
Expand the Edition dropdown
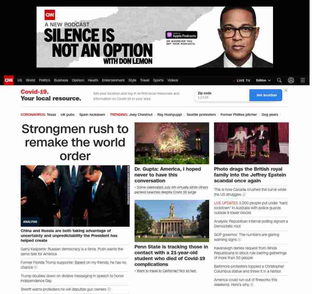coord(263,80)
